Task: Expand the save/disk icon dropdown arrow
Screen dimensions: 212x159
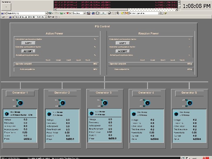Action: [52, 13]
